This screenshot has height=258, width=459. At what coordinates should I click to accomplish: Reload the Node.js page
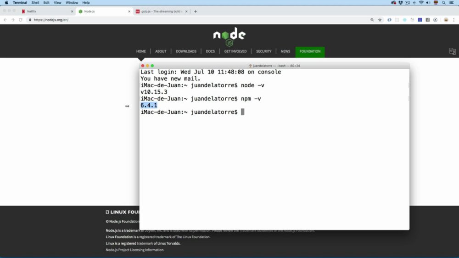pyautogui.click(x=21, y=20)
